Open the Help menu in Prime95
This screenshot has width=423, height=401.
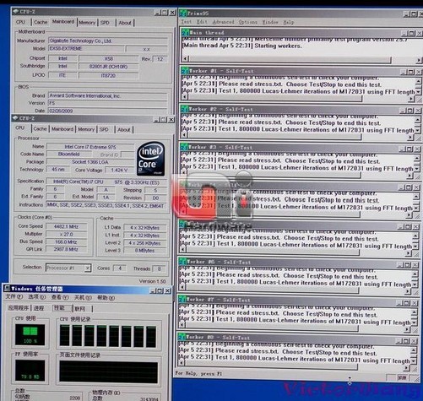pyautogui.click(x=288, y=22)
